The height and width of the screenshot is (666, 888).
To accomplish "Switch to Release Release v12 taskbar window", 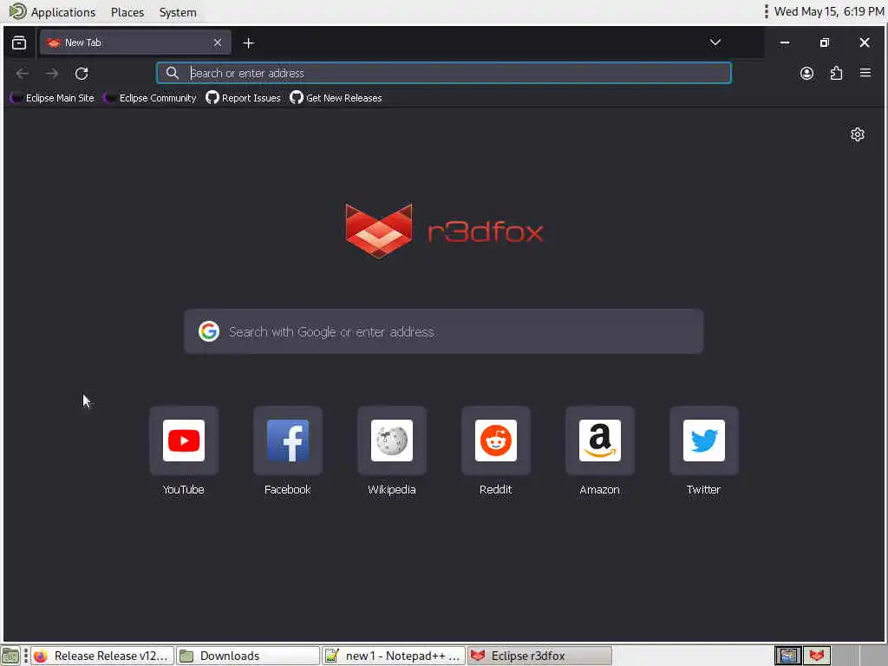I will click(102, 656).
